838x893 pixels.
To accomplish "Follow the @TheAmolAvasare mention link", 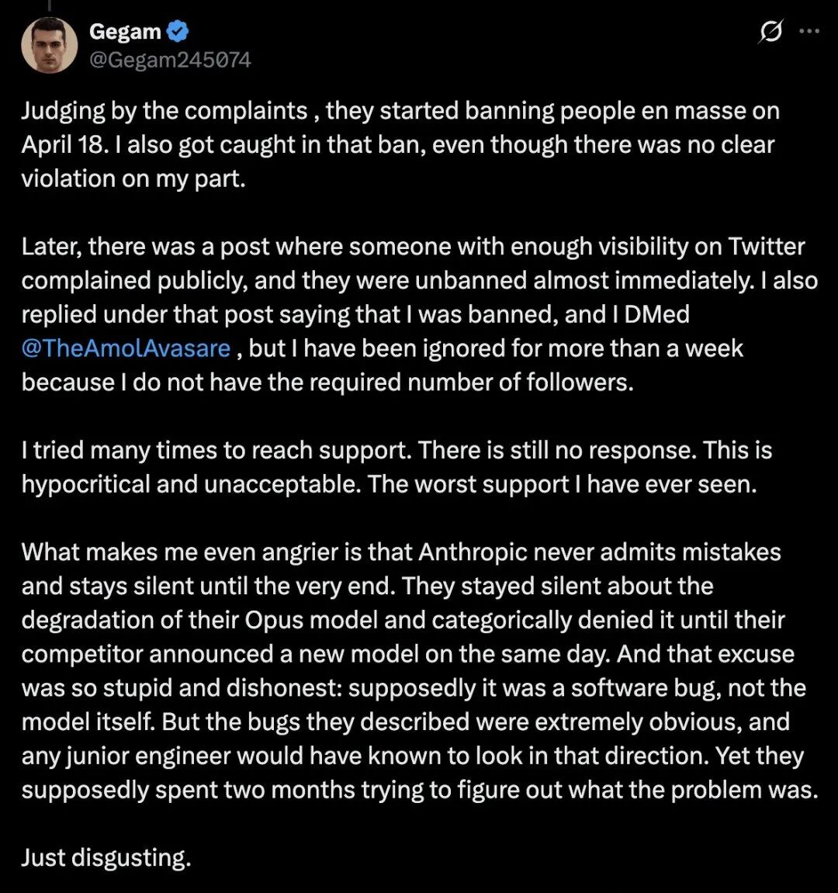I will click(x=126, y=348).
